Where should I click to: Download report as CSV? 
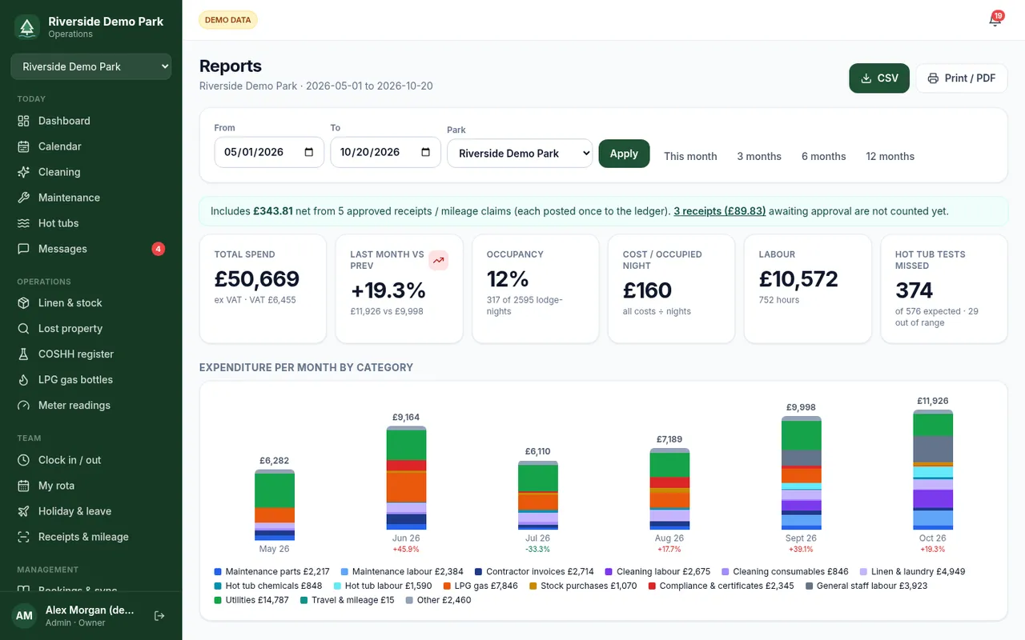(879, 78)
